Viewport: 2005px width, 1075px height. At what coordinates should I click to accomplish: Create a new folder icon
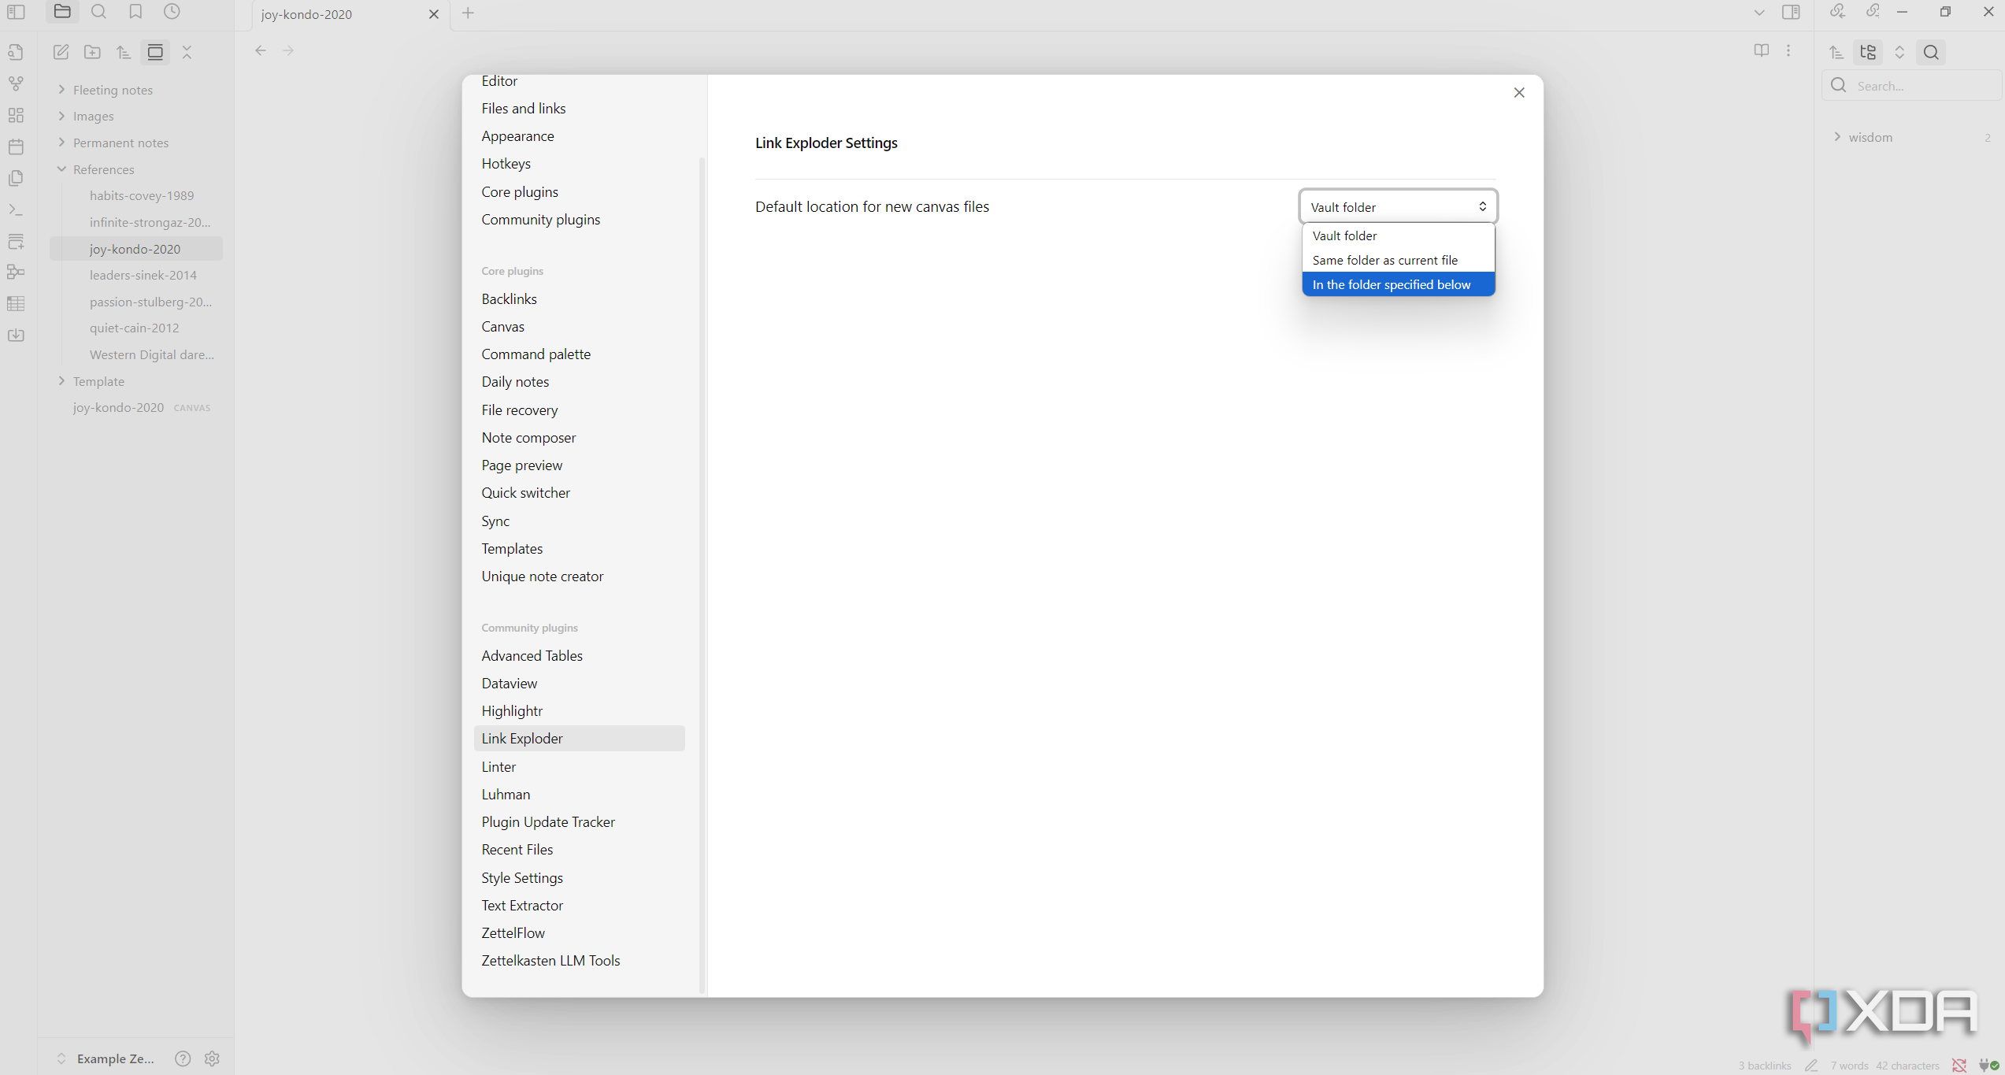click(x=92, y=52)
